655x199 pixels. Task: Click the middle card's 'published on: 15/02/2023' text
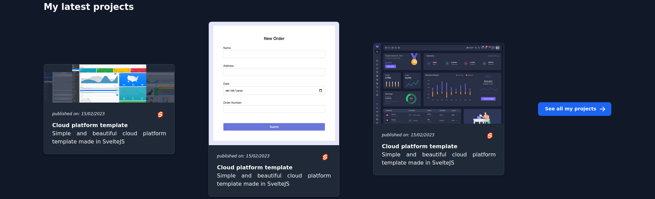[243, 156]
